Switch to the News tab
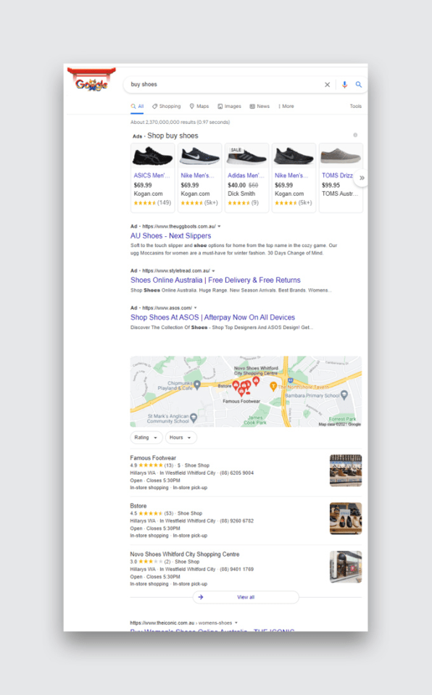 coord(259,107)
